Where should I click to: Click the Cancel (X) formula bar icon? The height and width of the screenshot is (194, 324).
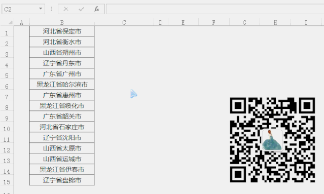(66, 9)
